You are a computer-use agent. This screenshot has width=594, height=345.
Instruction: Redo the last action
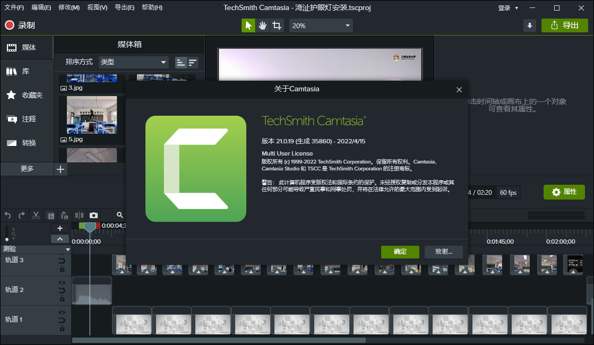(22, 215)
